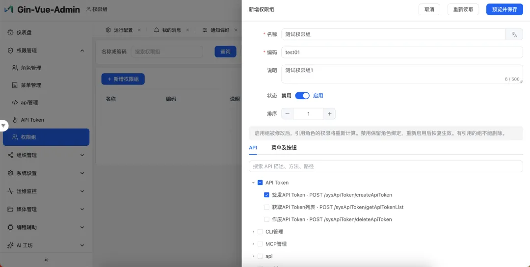Increase the 排序 value with plus button
Screen dimensions: 530x267
330,114
